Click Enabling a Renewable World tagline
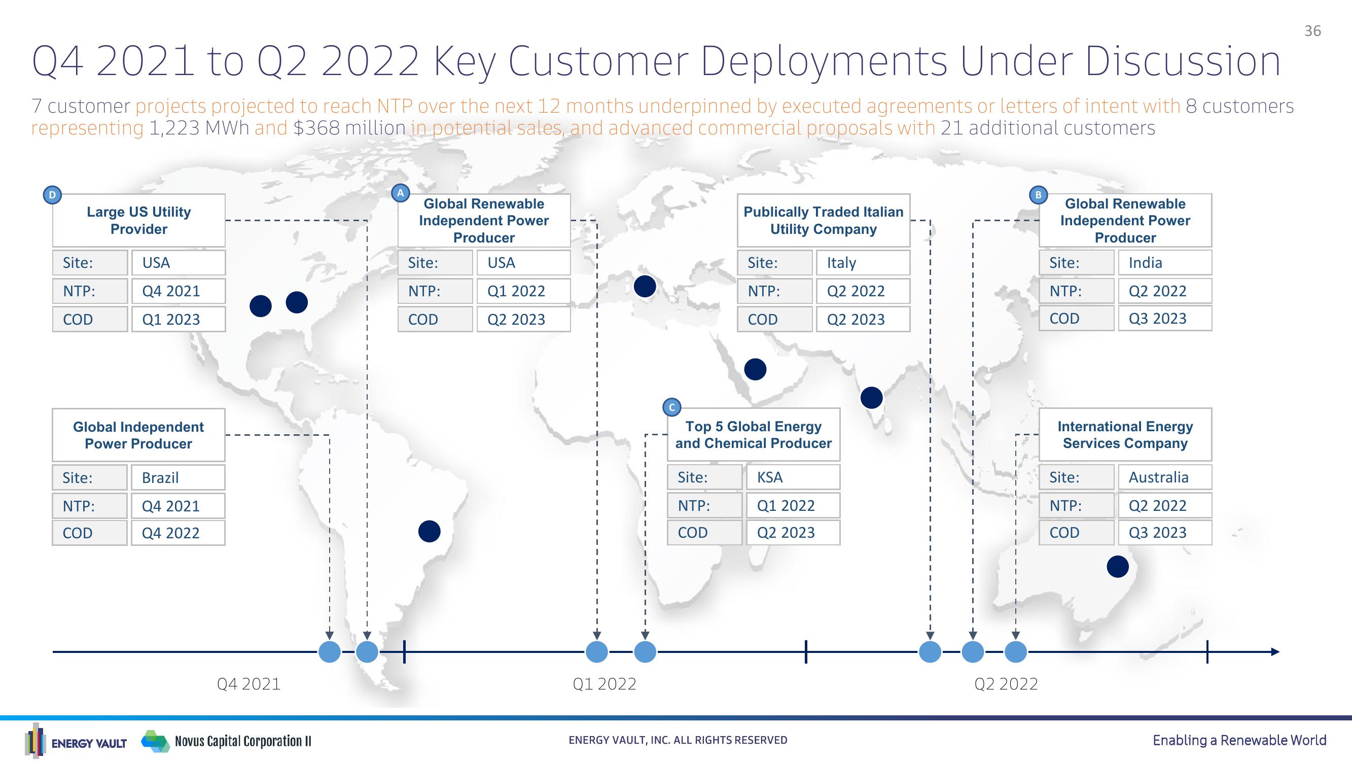The width and height of the screenshot is (1352, 761). pos(1240,741)
